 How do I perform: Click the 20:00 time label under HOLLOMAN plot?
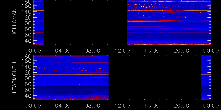coord(181,51)
